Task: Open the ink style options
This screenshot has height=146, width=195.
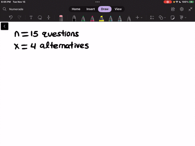Action: [x=182, y=17]
